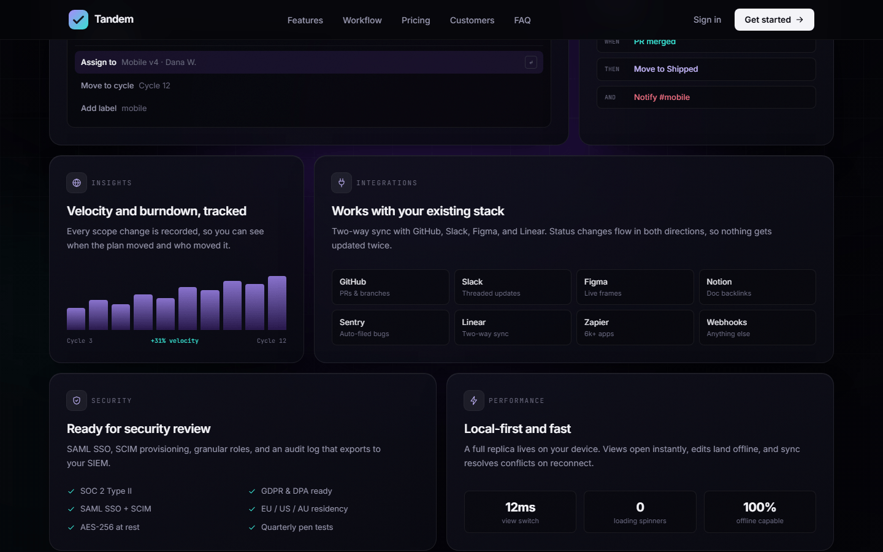
Task: Open the Linear integration card
Action: pos(513,328)
